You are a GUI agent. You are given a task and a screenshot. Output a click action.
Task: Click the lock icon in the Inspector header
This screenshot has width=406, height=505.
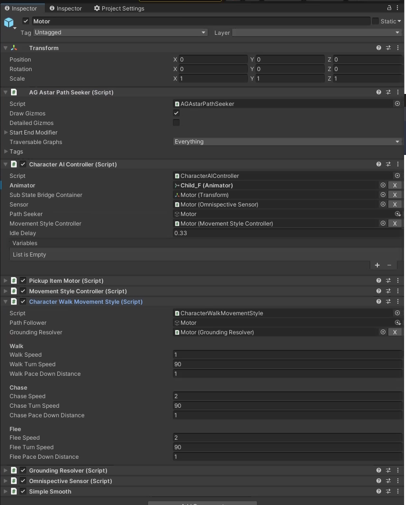click(x=389, y=8)
